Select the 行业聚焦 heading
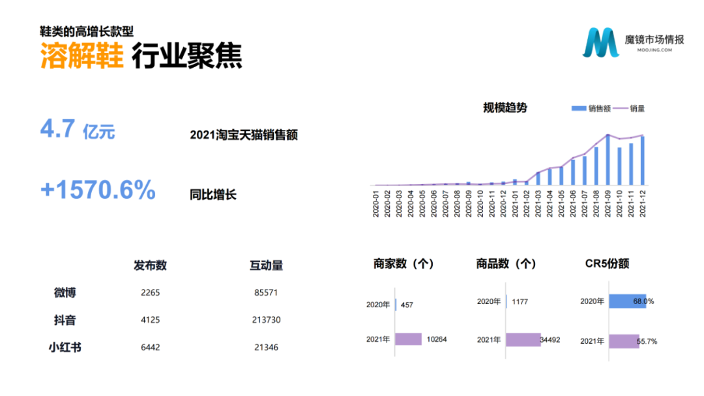Viewport: 704px width, 396px height. [x=187, y=55]
